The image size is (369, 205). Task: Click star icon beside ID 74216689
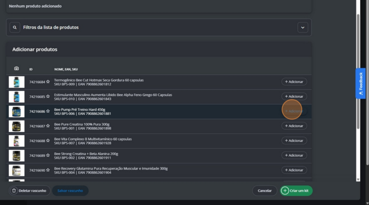[48, 155]
